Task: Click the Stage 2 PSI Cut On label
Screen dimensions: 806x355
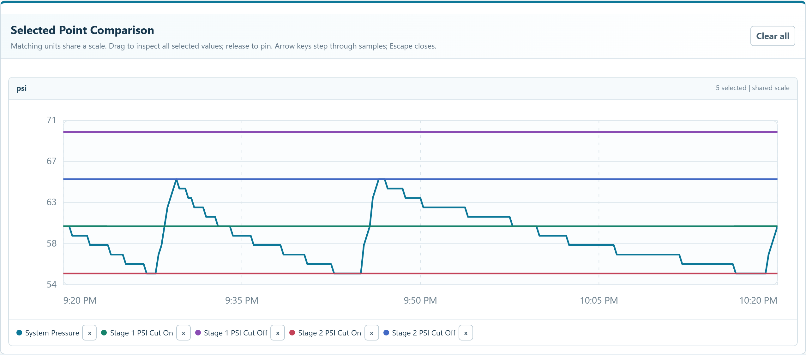Action: click(x=329, y=333)
